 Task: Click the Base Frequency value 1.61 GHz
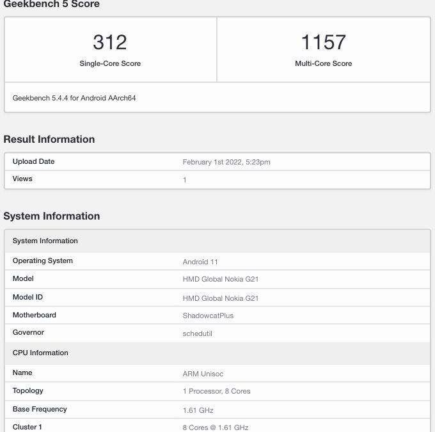[x=198, y=410]
